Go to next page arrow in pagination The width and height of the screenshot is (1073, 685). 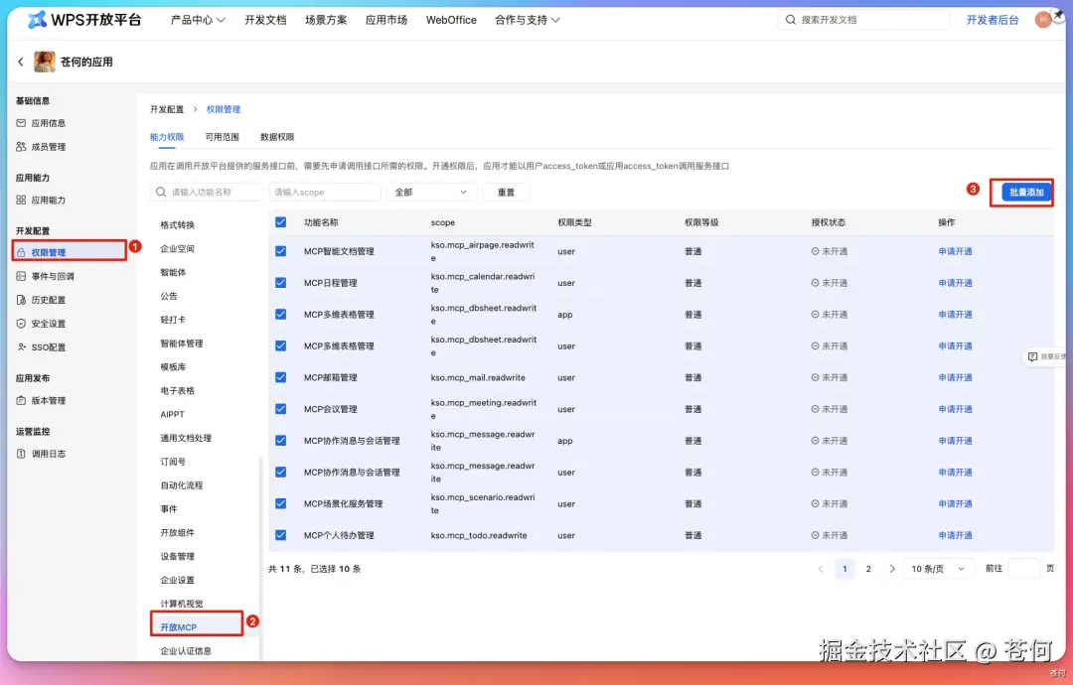[891, 569]
